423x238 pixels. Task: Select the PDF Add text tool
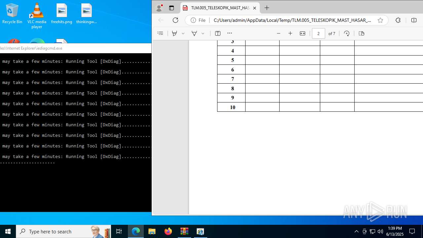[x=218, y=33]
